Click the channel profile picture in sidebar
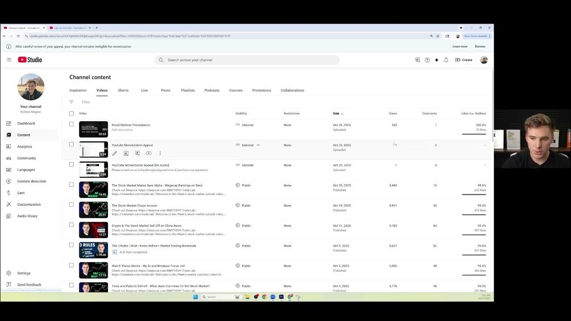This screenshot has width=571, height=321. point(31,87)
